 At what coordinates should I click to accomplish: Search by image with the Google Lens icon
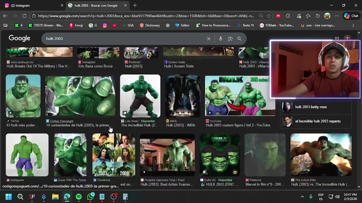230,39
